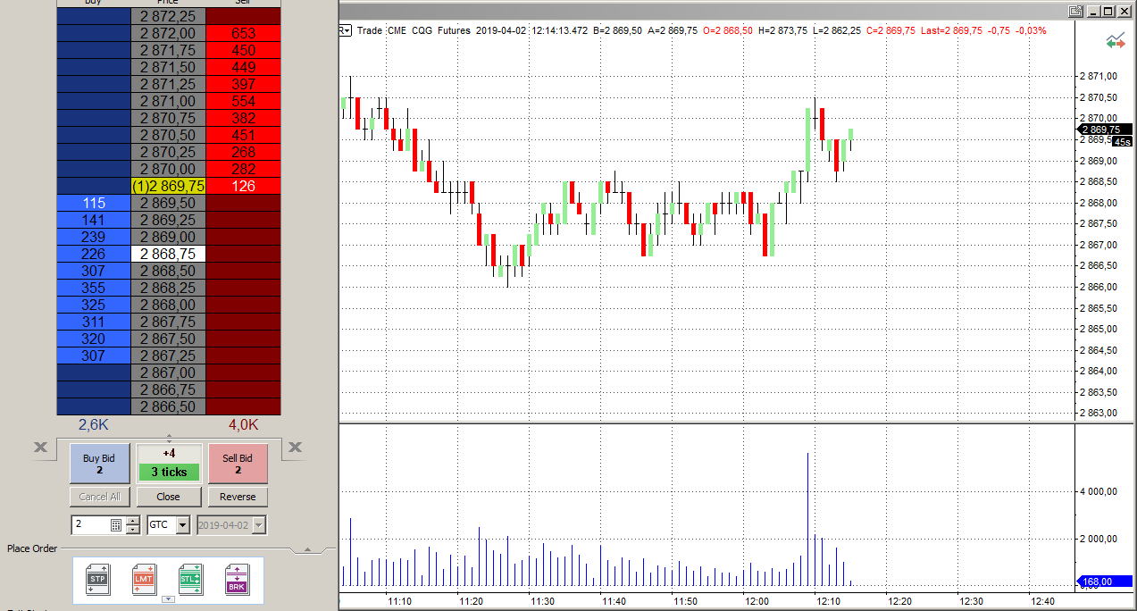Open the 2019-04-02 date dropdown

click(x=259, y=525)
